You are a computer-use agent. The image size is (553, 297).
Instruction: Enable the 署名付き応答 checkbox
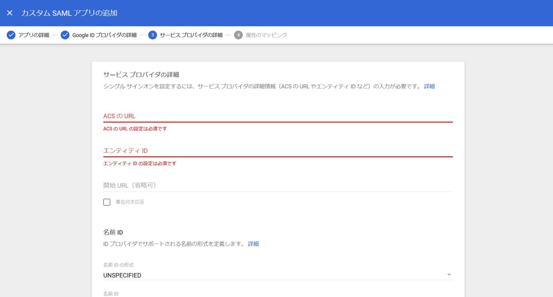click(x=107, y=202)
